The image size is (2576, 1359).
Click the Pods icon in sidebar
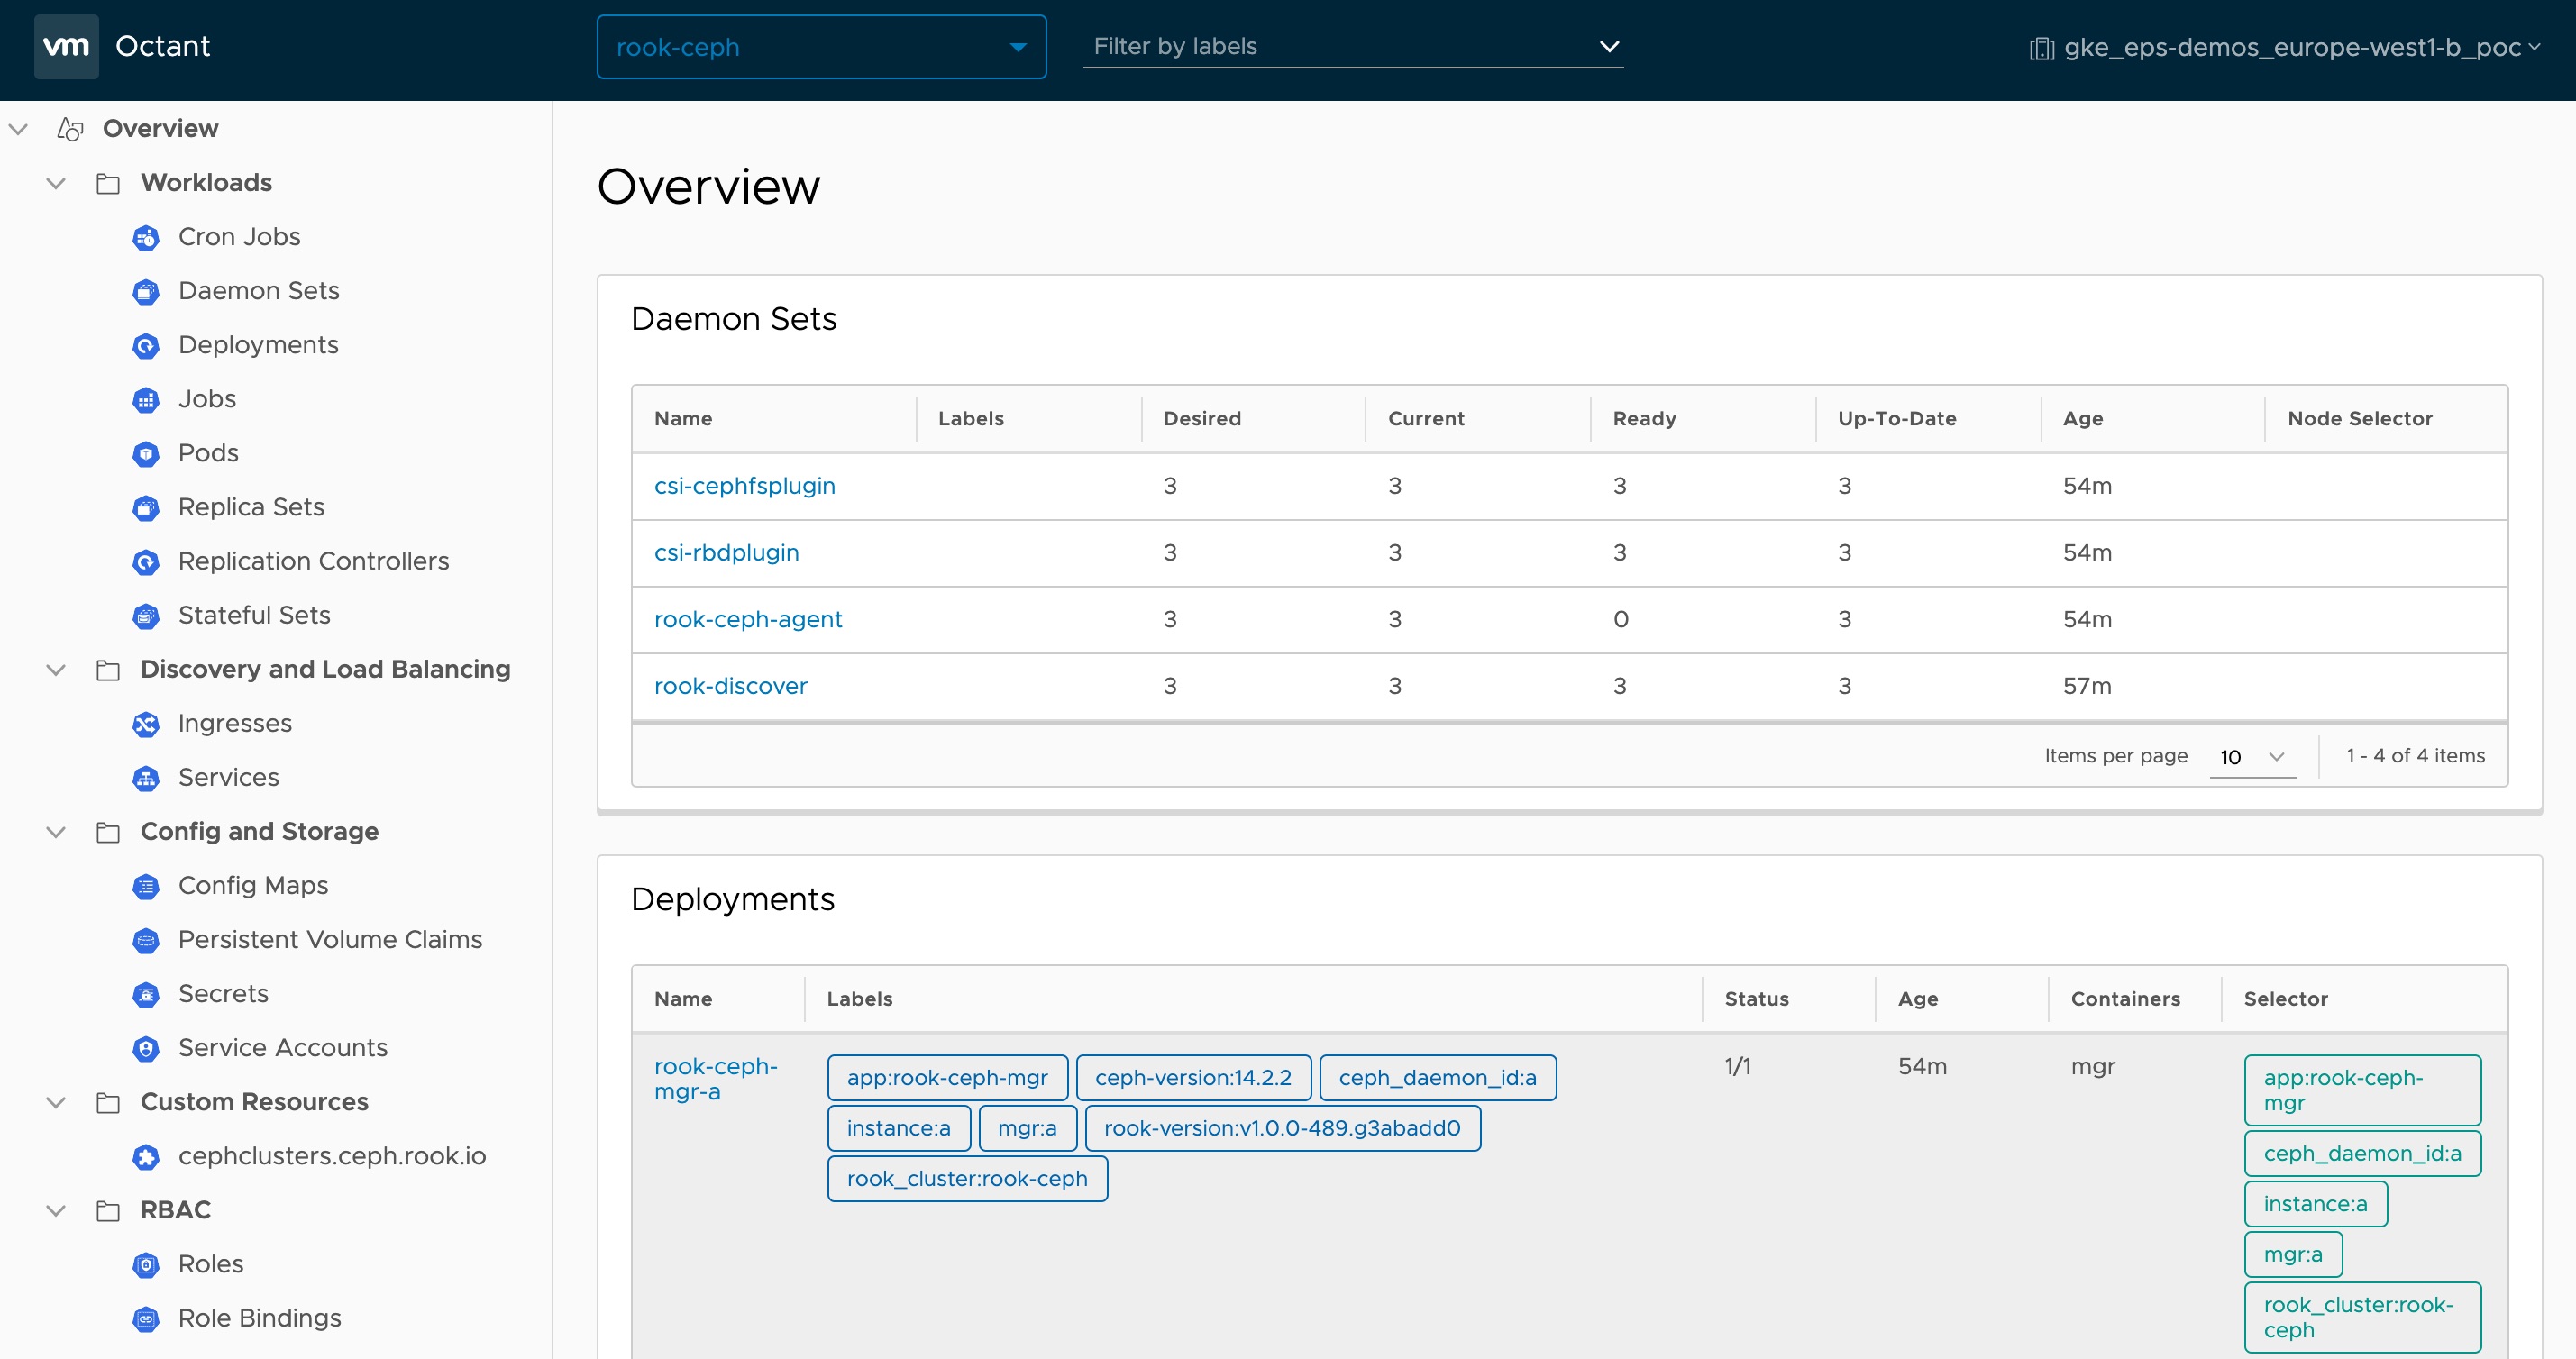[146, 454]
